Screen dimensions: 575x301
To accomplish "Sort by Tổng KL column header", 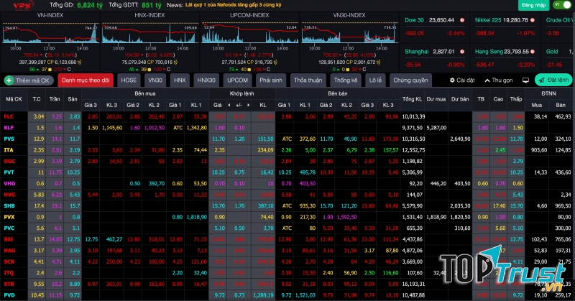I will click(413, 98).
